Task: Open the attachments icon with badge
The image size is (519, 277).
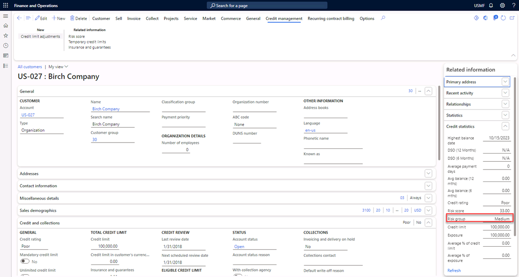Action: [495, 18]
